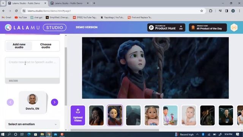
Task: Click the left panel vertical scrollbar
Action: (x=66, y=76)
